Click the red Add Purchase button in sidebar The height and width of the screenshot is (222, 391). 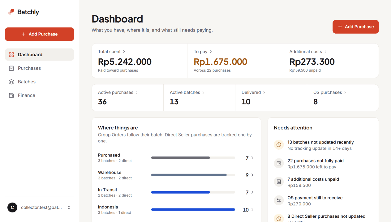coord(39,34)
